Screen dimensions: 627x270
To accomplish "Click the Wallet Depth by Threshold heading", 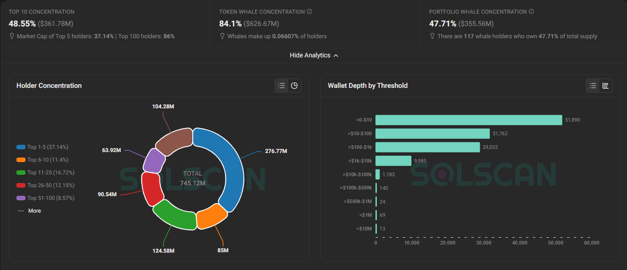I will (368, 86).
